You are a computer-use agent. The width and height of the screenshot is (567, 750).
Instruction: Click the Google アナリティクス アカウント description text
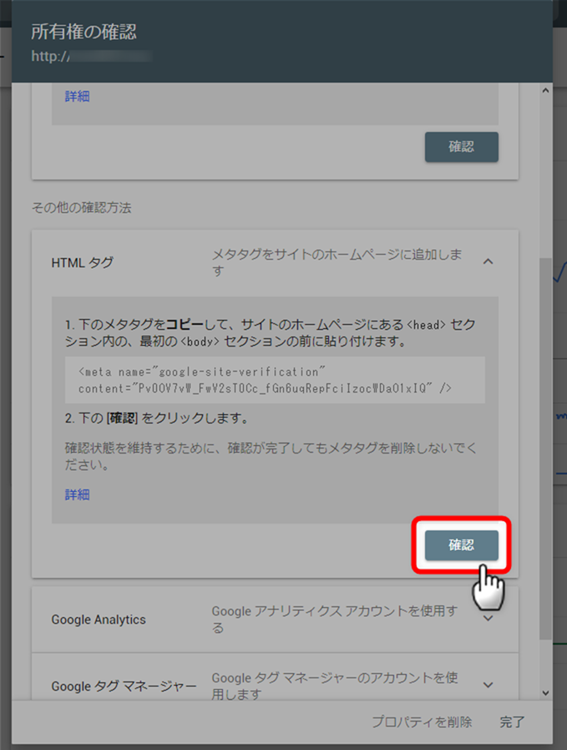click(334, 619)
